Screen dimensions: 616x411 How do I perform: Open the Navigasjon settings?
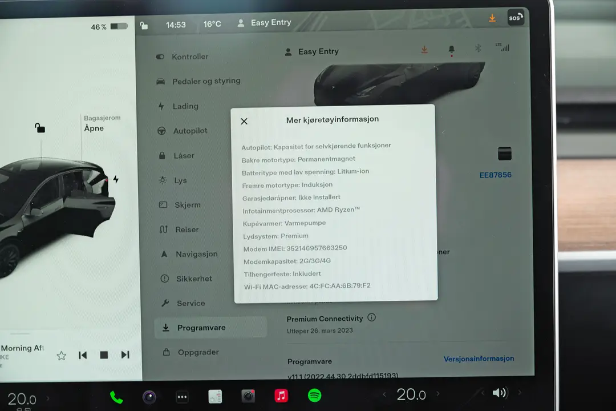coord(189,254)
